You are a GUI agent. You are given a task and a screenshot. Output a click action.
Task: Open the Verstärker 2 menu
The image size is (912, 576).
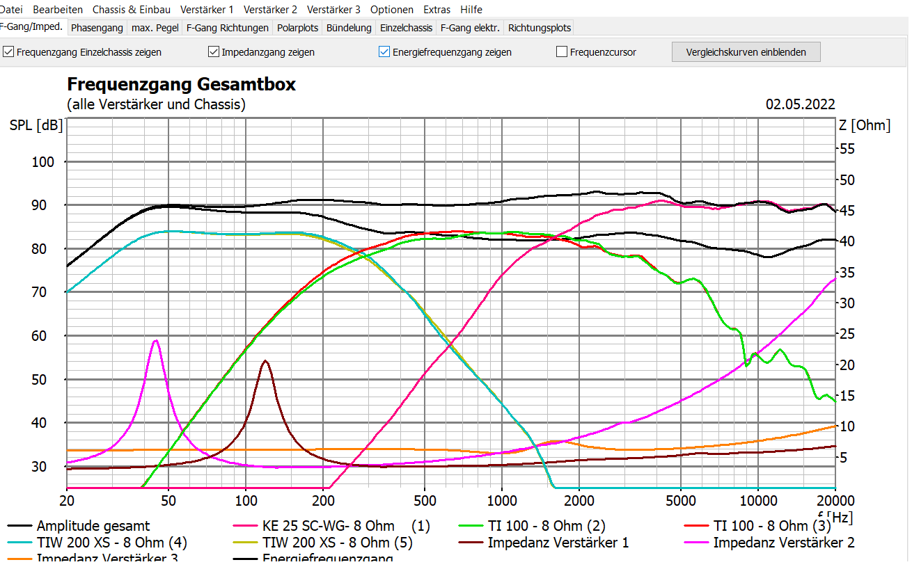[x=270, y=10]
